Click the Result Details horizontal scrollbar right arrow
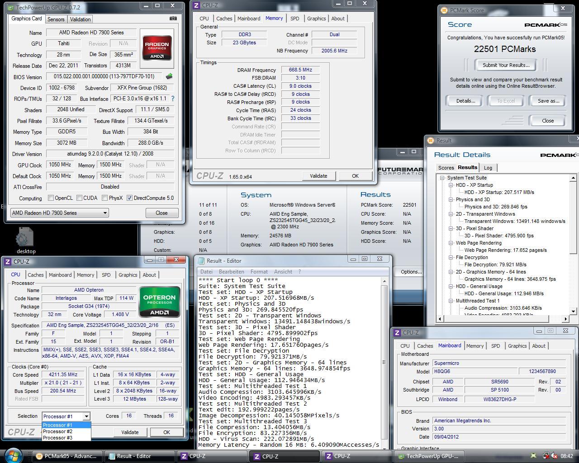 pyautogui.click(x=565, y=319)
